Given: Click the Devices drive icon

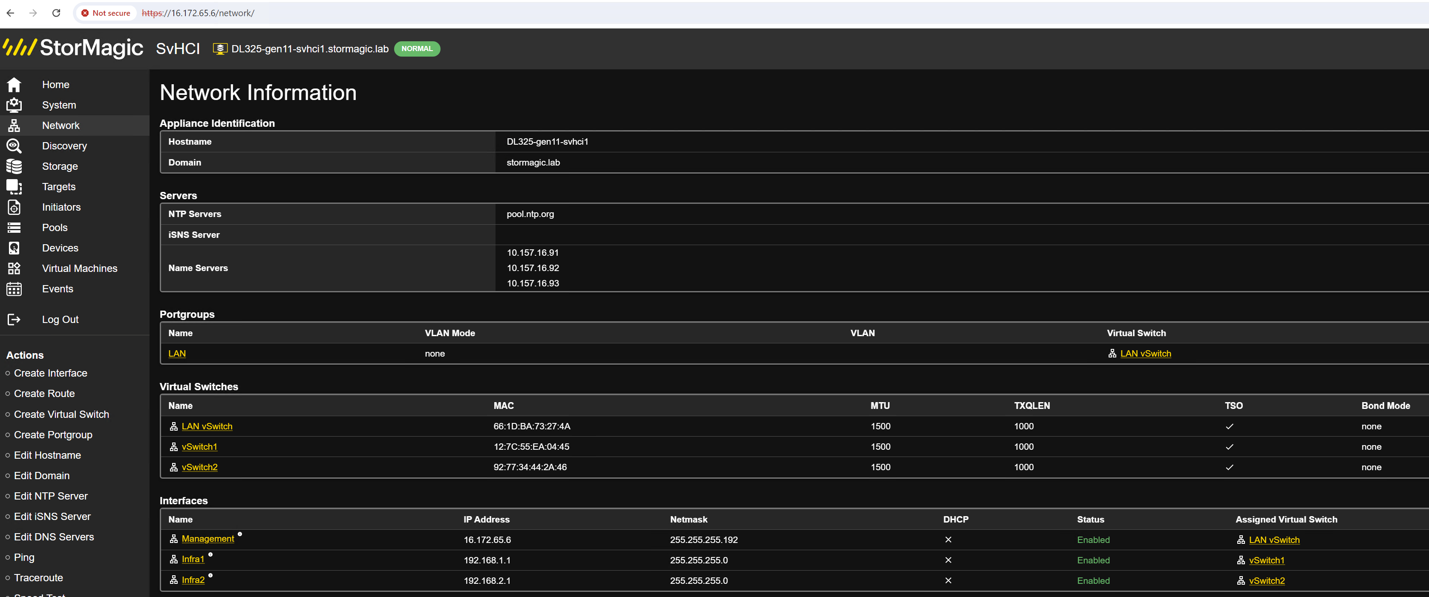Looking at the screenshot, I should pos(14,248).
